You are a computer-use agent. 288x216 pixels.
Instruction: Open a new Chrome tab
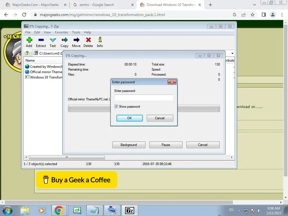210,5
